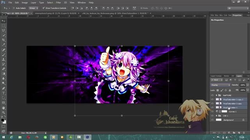Open the Overlay blend mode dropdown
The width and height of the screenshot is (250, 140).
220,85
